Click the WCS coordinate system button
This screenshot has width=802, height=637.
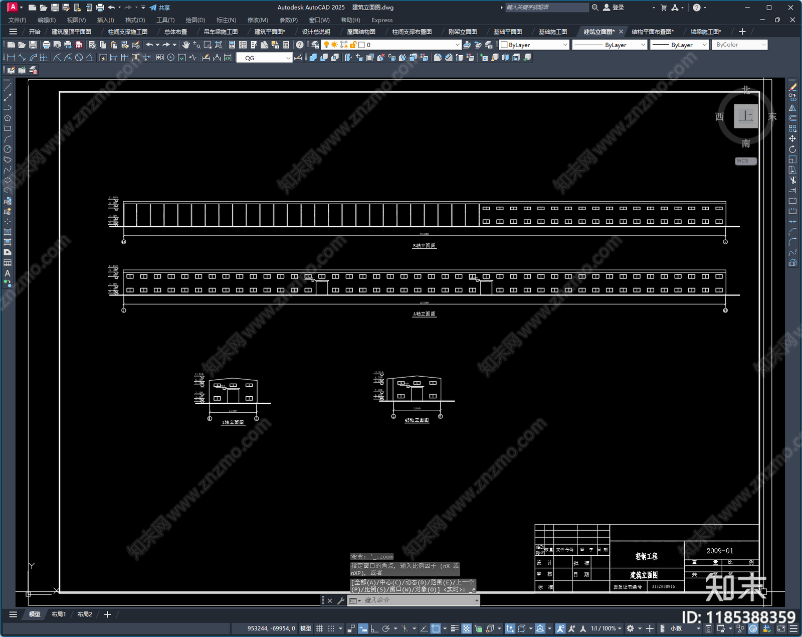point(745,161)
